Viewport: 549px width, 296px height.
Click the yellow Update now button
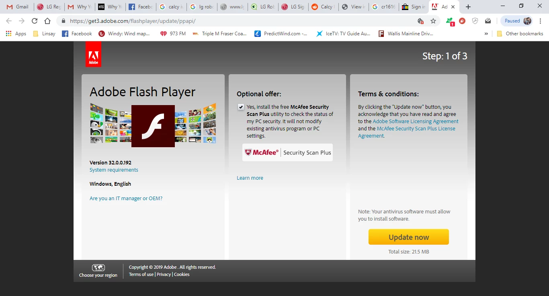[x=408, y=237]
